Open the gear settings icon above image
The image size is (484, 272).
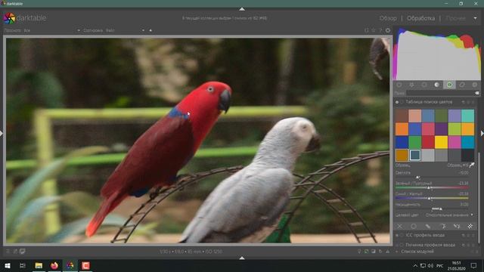[388, 30]
